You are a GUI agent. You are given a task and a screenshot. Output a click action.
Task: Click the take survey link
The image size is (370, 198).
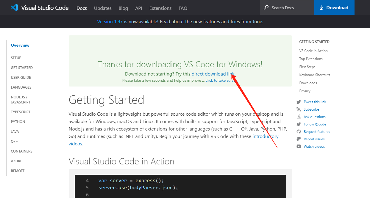(x=221, y=81)
